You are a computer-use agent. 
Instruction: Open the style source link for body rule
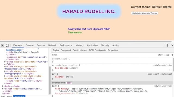point(163,86)
